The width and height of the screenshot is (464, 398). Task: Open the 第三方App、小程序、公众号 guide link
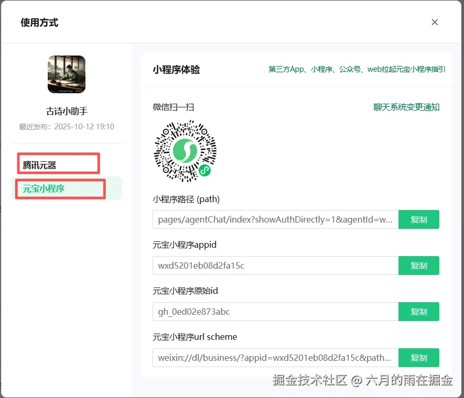click(357, 69)
